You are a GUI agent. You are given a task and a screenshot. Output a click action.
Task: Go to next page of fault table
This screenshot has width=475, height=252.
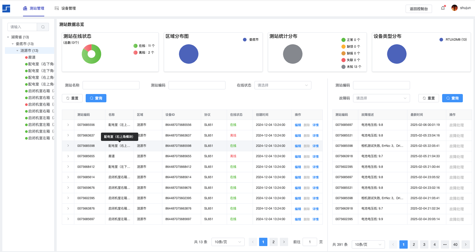tap(466, 244)
